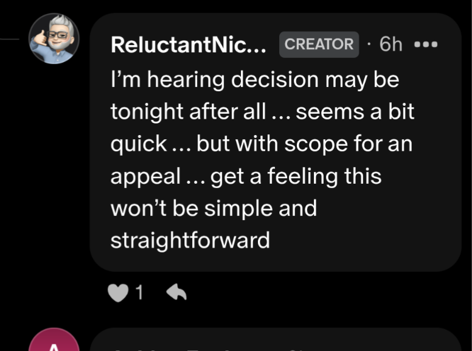Expand comment options via the ellipsis
Screen dimensions: 472x351
pyautogui.click(x=426, y=44)
